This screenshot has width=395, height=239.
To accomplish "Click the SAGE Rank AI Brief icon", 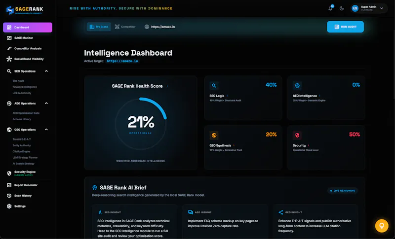I will [x=95, y=188].
